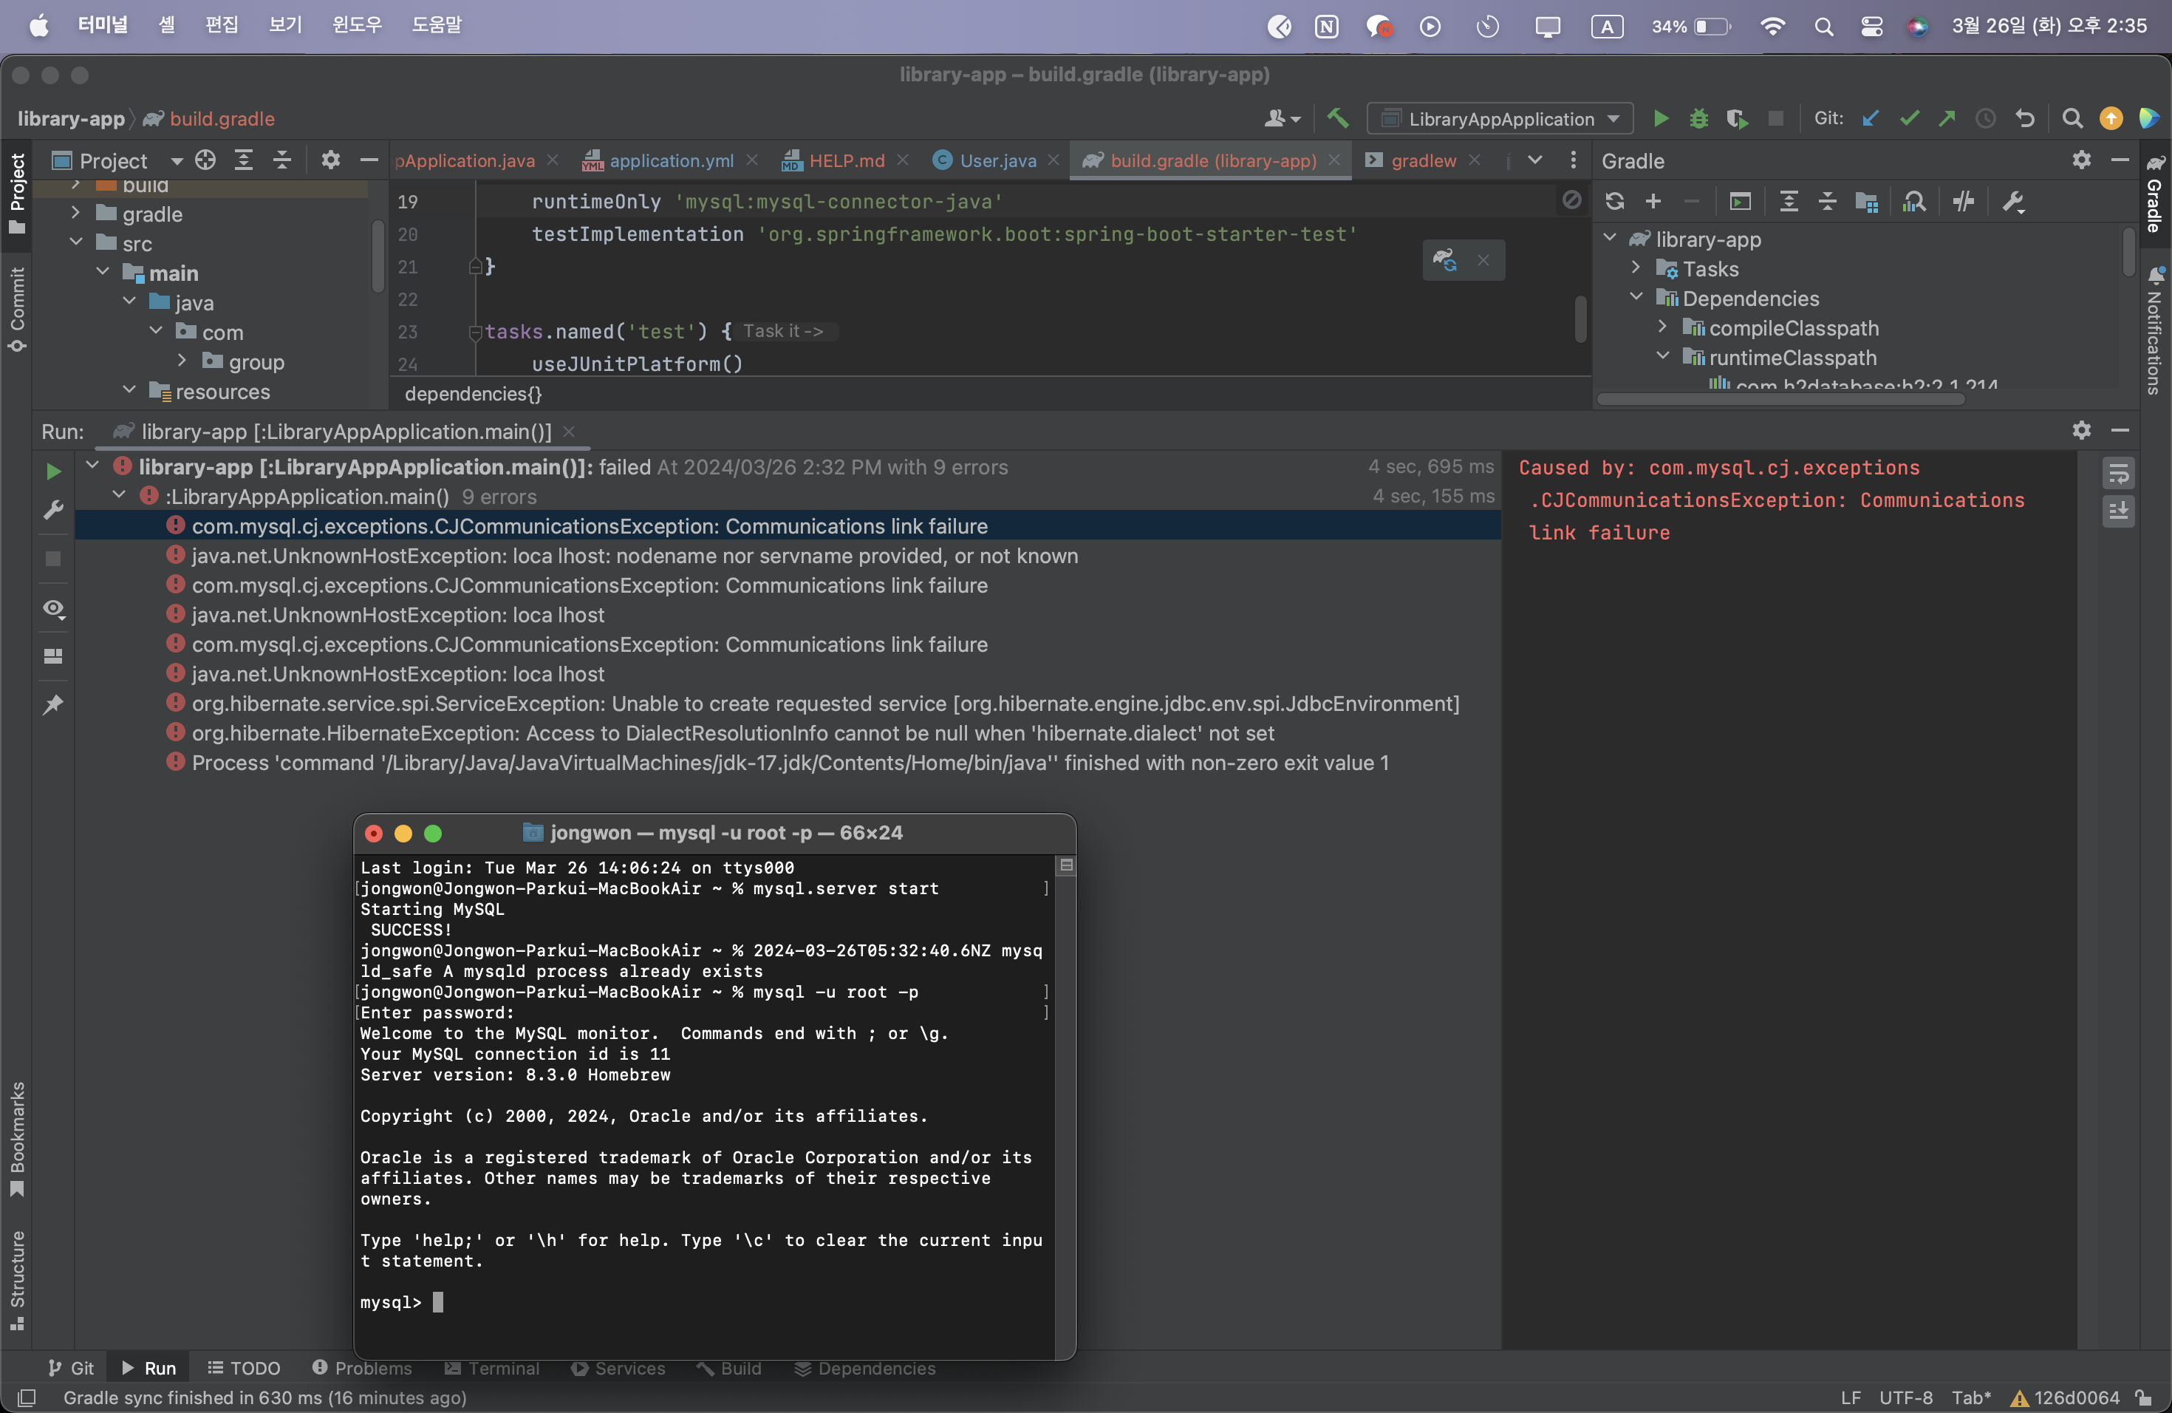This screenshot has width=2172, height=1413.
Task: Collapse :LibraryAppApplication.main() error group
Action: point(119,496)
